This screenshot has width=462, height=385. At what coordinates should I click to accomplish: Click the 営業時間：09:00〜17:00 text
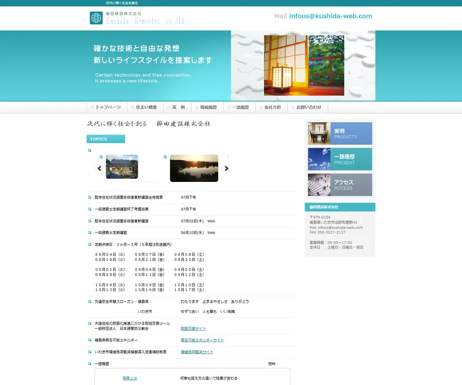(x=331, y=243)
